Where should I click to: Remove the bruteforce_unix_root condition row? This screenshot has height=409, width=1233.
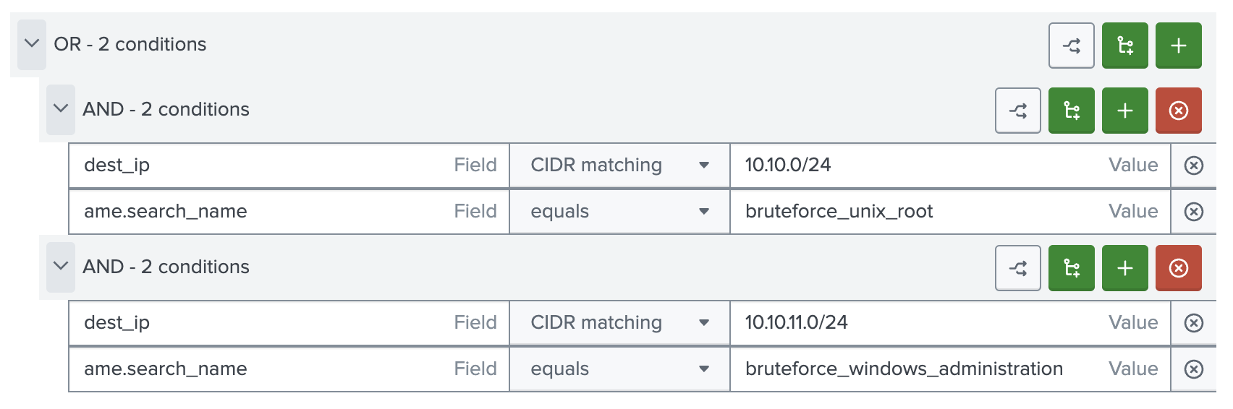(x=1193, y=212)
